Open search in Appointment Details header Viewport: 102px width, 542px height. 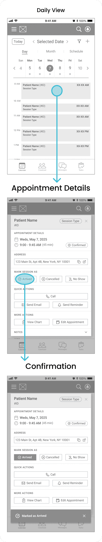click(x=79, y=208)
